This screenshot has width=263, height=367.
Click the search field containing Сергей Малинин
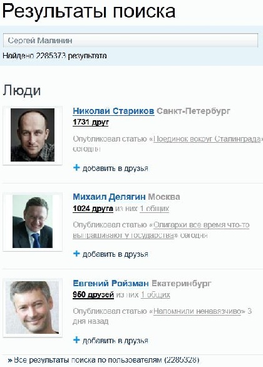[131, 40]
